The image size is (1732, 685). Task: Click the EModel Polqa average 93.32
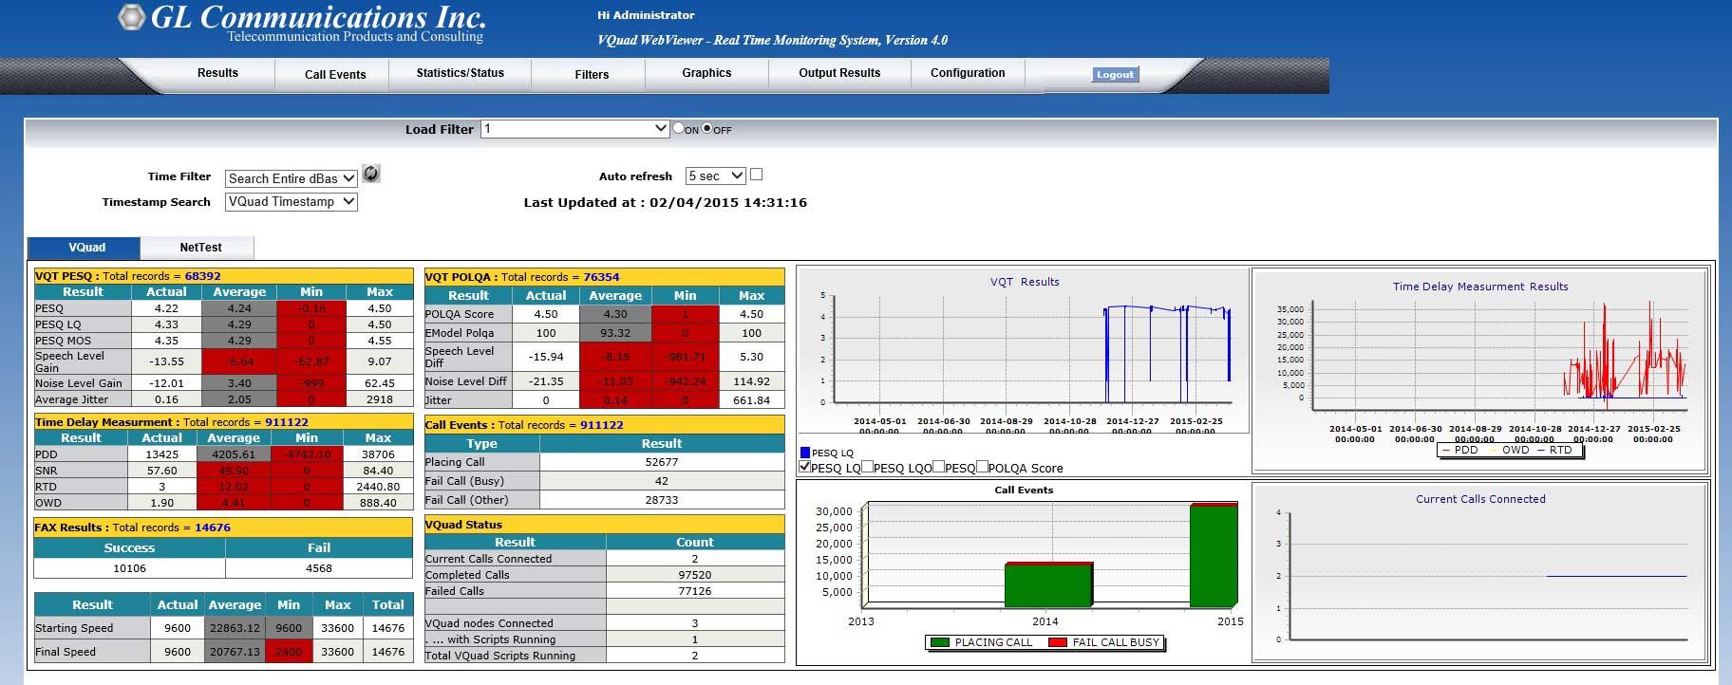615,333
